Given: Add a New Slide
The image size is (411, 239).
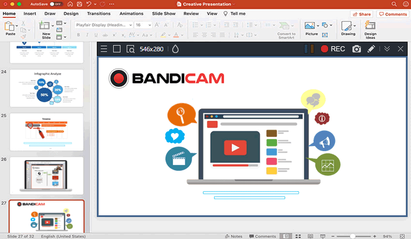Looking at the screenshot, I should (46, 30).
